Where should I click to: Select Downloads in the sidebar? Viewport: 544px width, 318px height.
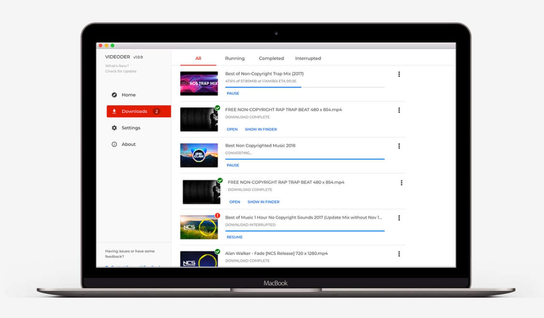click(x=139, y=111)
